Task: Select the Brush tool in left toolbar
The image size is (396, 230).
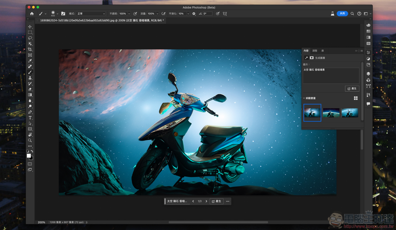Action: (30, 72)
